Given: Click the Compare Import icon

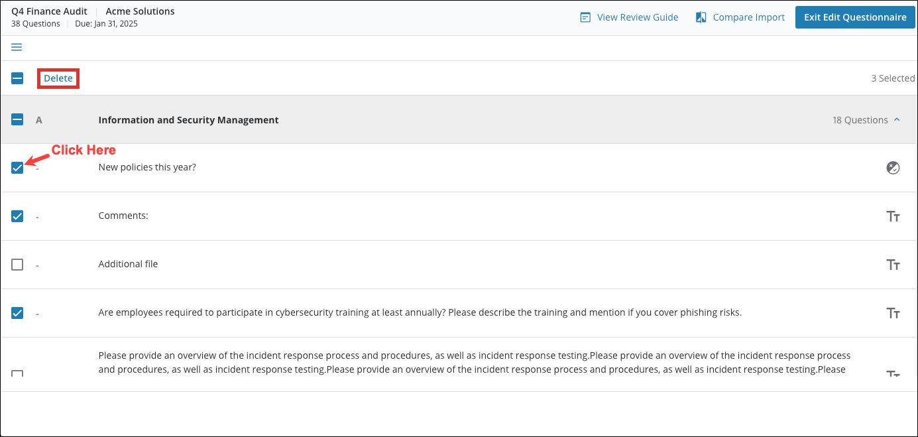Looking at the screenshot, I should (x=701, y=17).
